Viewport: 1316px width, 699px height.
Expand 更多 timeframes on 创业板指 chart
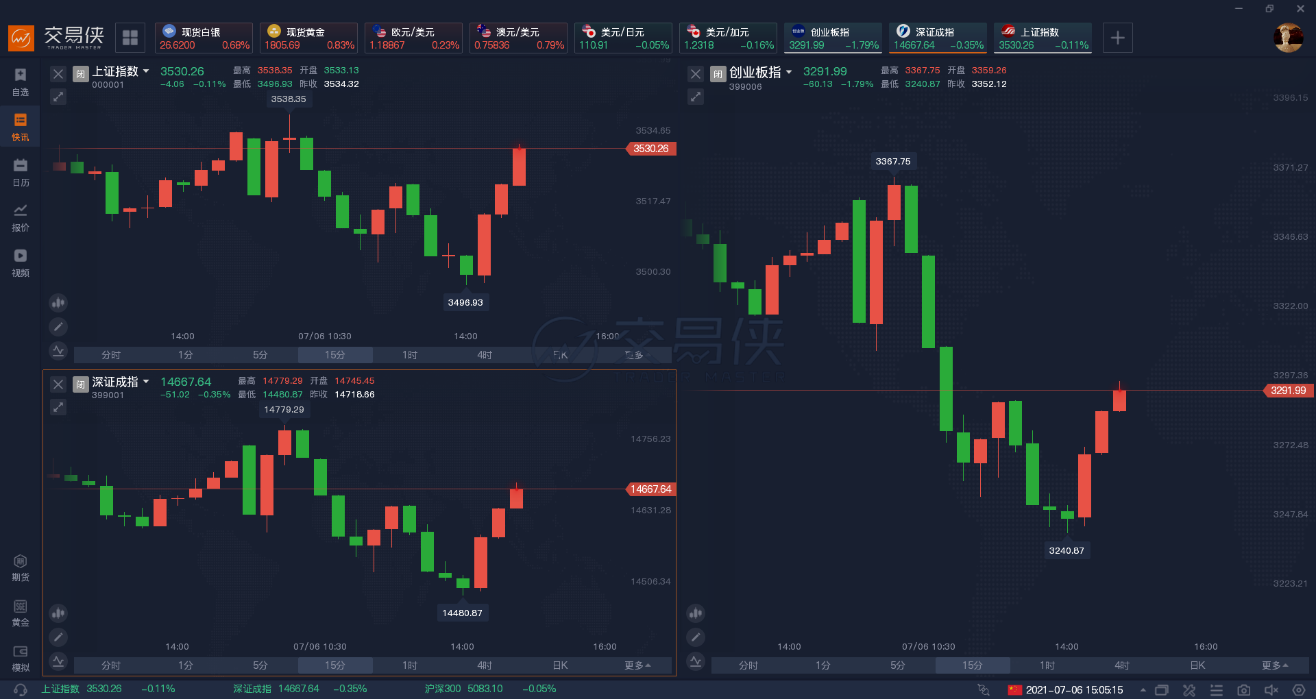point(1274,665)
